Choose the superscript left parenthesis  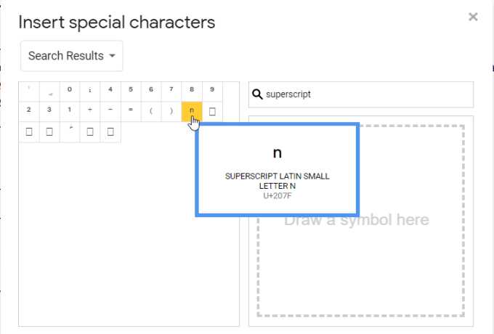pyautogui.click(x=151, y=111)
